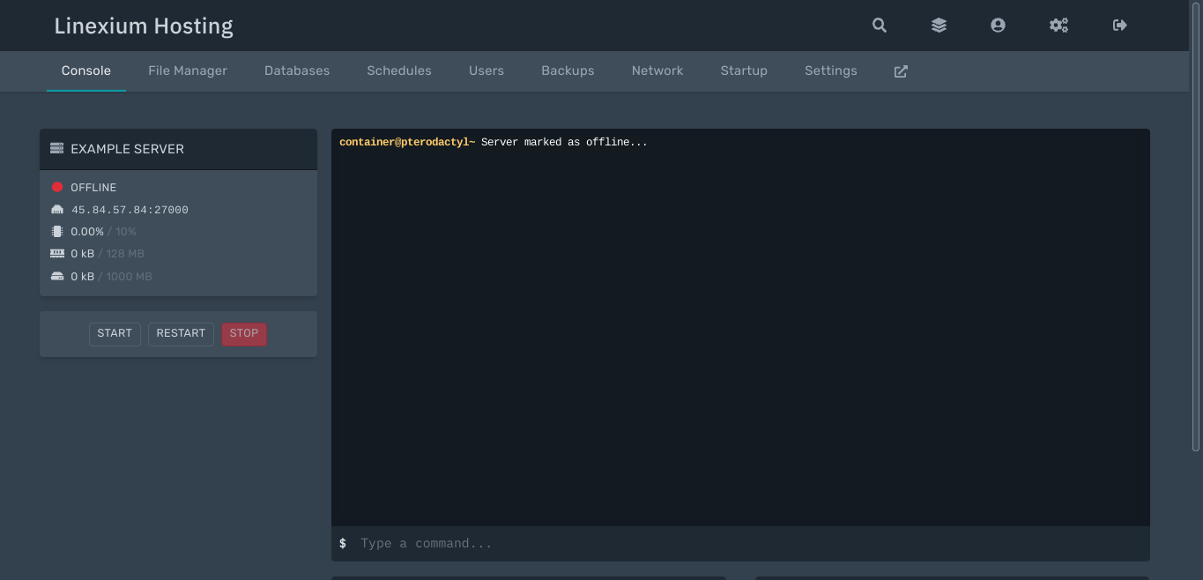
Task: Open the File Manager tab
Action: (188, 71)
